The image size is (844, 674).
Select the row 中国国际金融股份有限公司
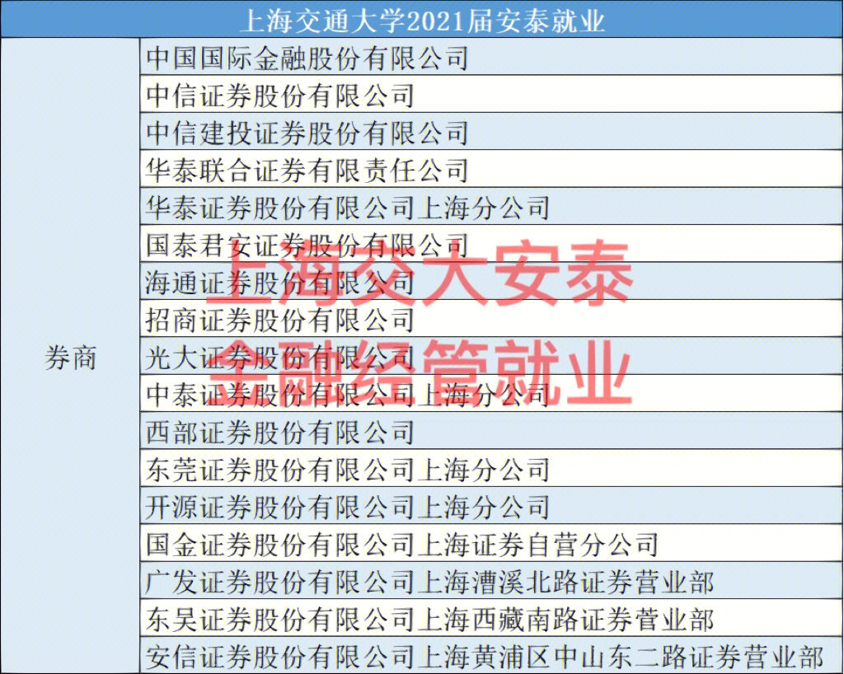[491, 57]
